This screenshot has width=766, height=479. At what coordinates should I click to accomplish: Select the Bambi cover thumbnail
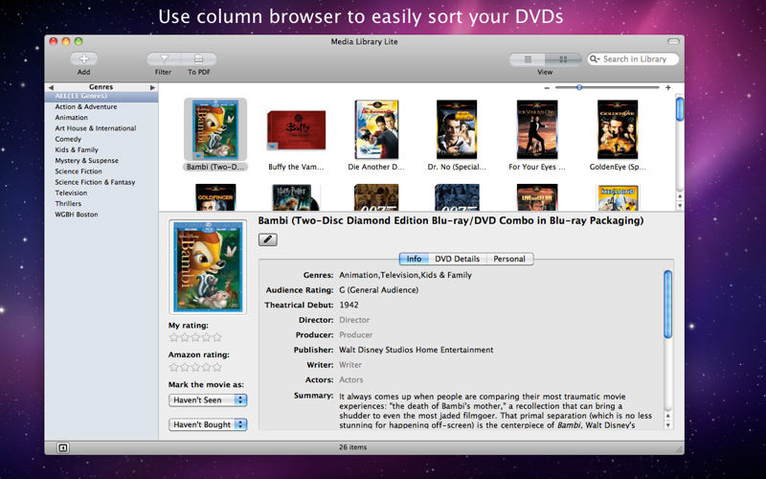[215, 129]
